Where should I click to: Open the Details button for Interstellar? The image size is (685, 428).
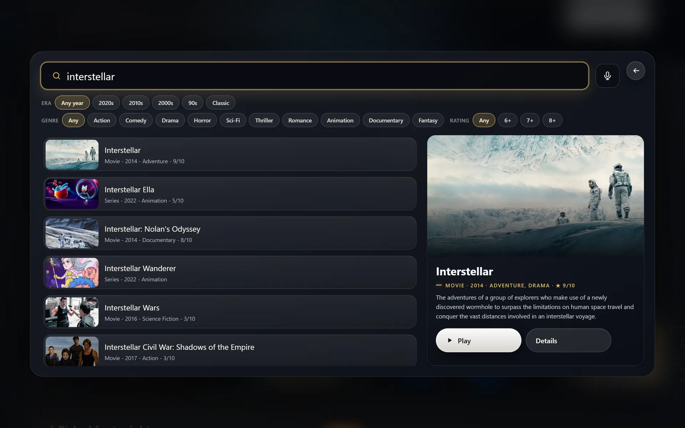(x=568, y=340)
